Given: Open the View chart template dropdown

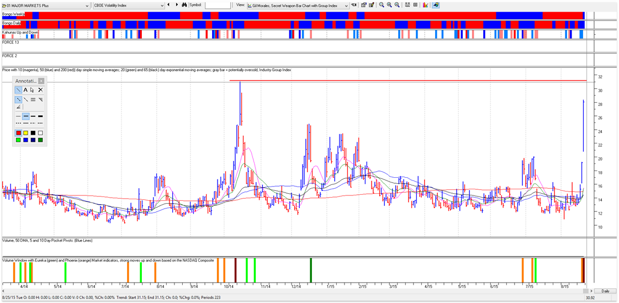Looking at the screenshot, I should [297, 5].
